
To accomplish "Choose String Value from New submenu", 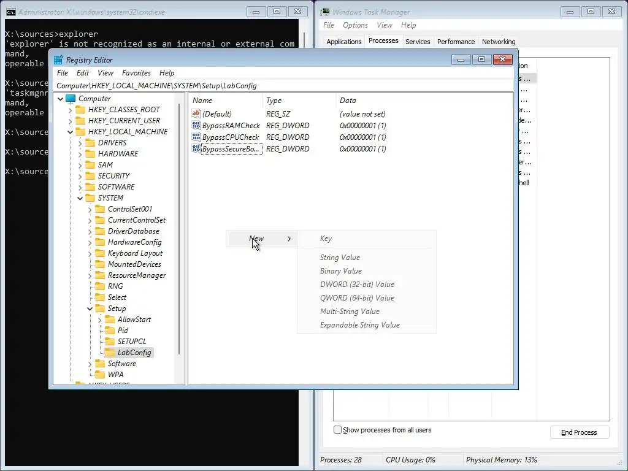I will click(340, 258).
